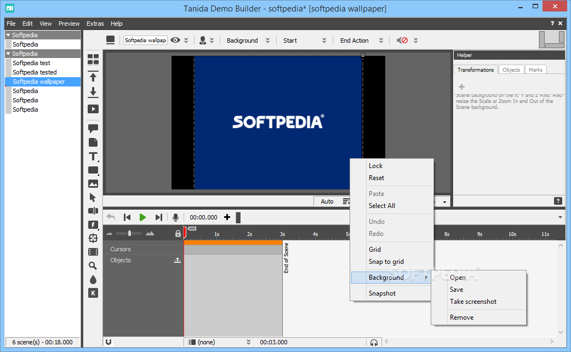Select the Text tool

click(93, 157)
